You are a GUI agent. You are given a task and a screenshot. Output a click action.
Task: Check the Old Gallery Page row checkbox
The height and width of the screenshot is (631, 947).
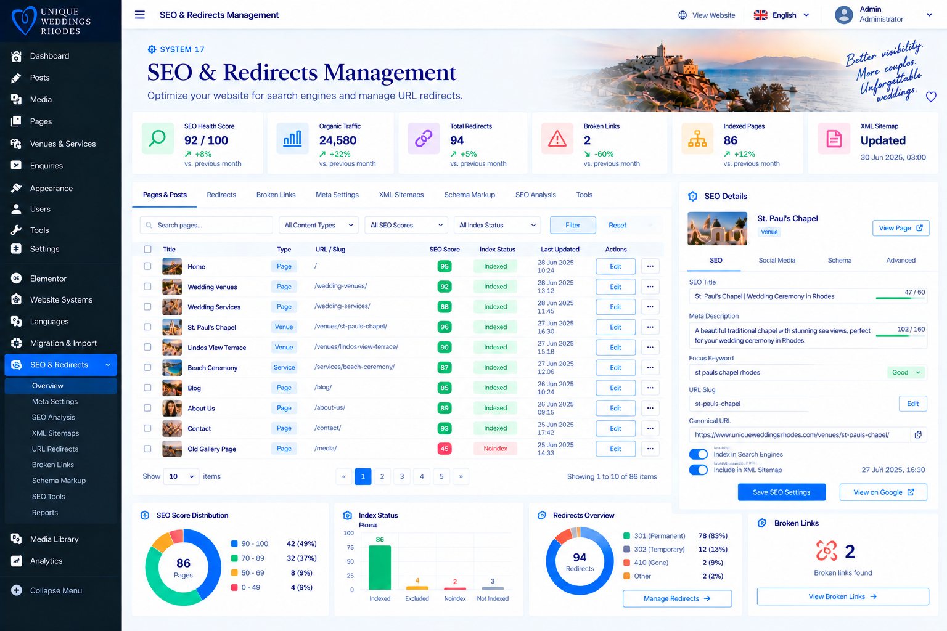[147, 449]
